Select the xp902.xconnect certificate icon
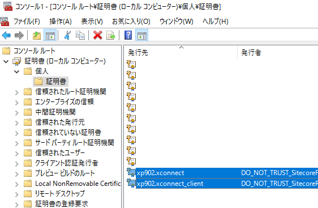Screen dimensions: 318x208 click(x=131, y=172)
